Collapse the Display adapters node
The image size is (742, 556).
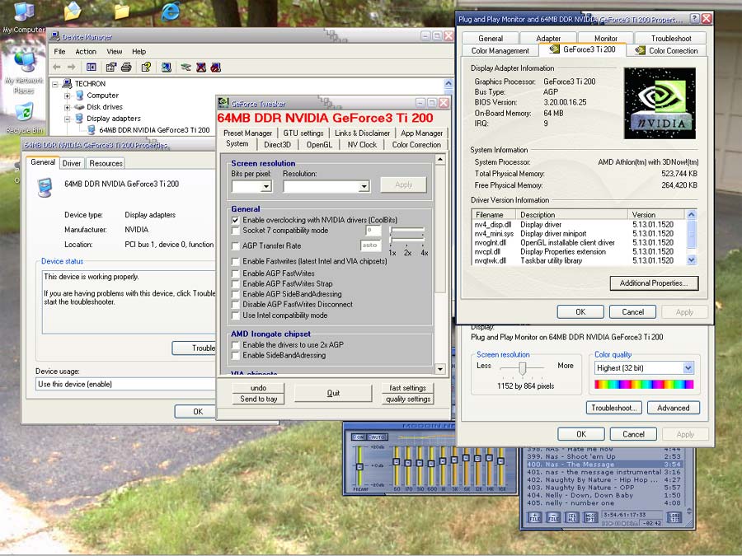click(x=68, y=119)
